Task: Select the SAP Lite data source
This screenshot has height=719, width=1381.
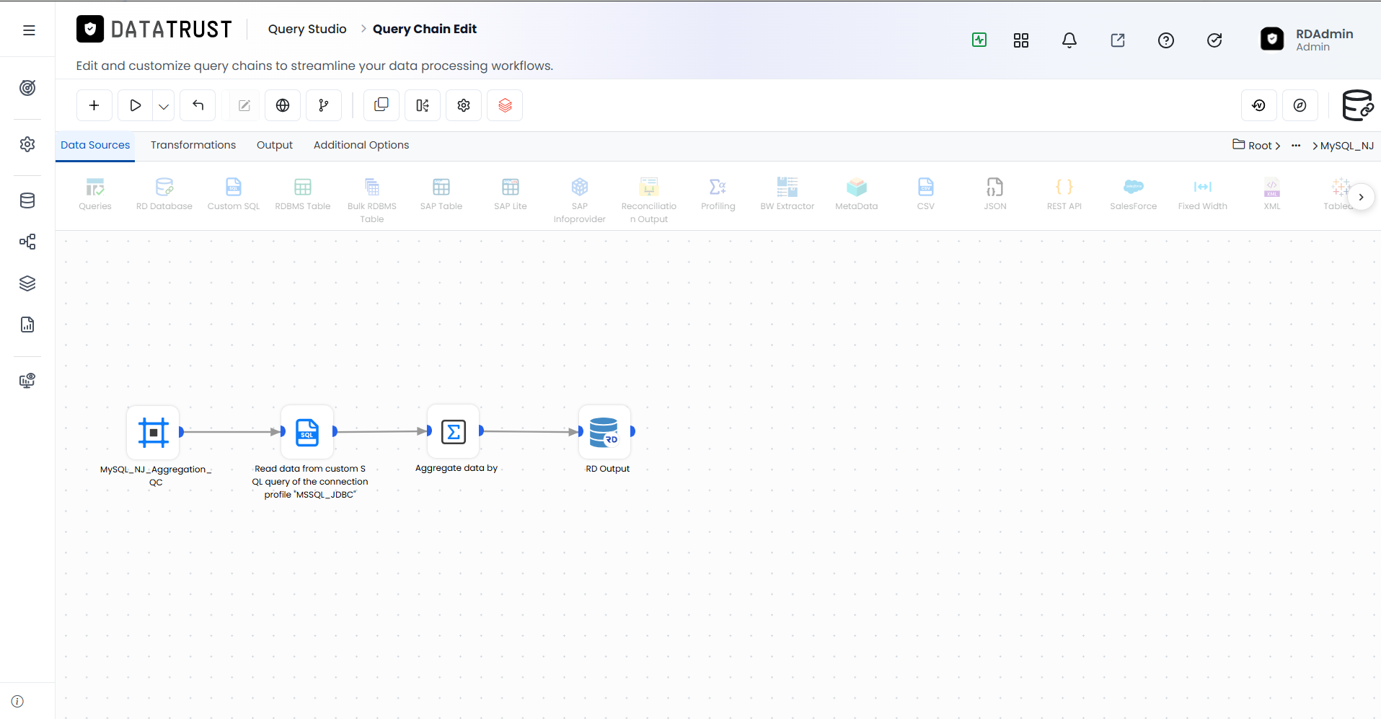Action: tap(511, 194)
